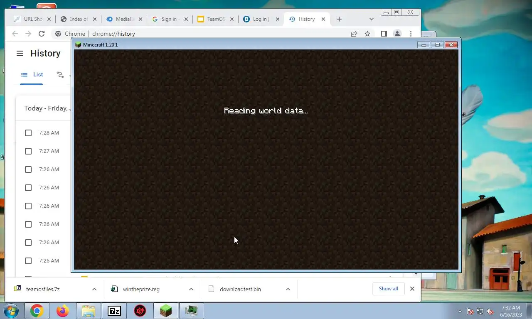Image resolution: width=532 pixels, height=319 pixels.
Task: Click the Chrome address bar URL
Action: pyautogui.click(x=113, y=34)
